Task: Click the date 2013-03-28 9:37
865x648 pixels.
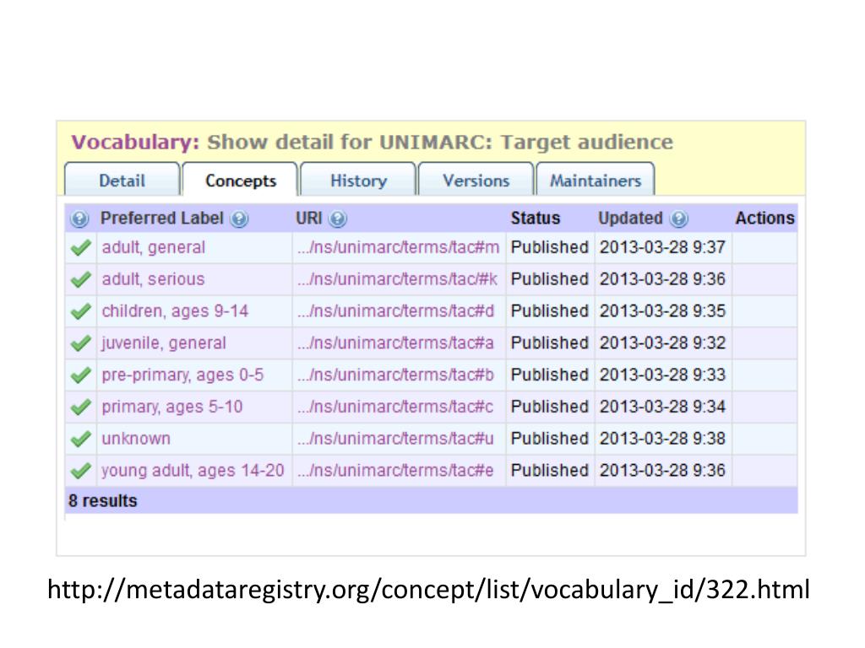Action: (x=662, y=247)
